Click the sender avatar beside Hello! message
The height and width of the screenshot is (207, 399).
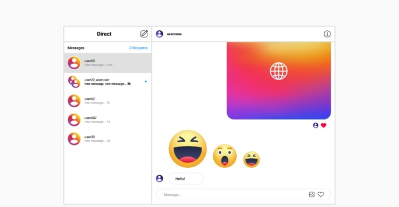click(160, 178)
